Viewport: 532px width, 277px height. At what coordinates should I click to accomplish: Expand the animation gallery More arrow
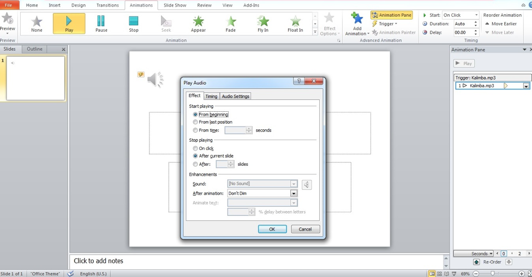click(315, 32)
